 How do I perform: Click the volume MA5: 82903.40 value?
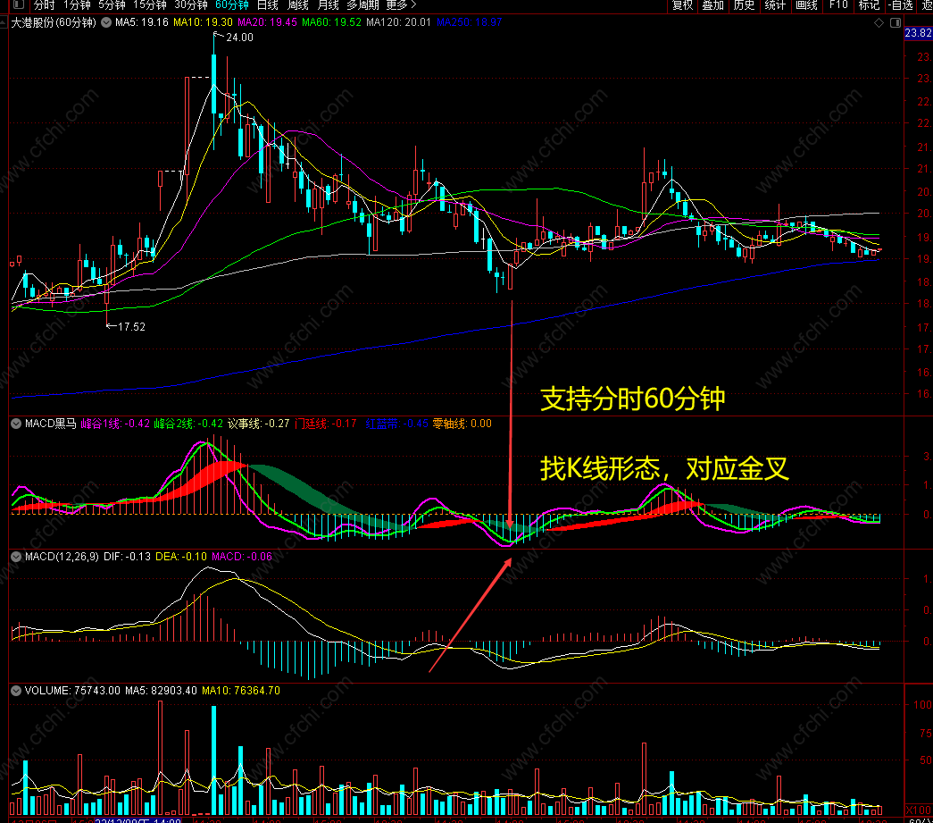[x=161, y=691]
